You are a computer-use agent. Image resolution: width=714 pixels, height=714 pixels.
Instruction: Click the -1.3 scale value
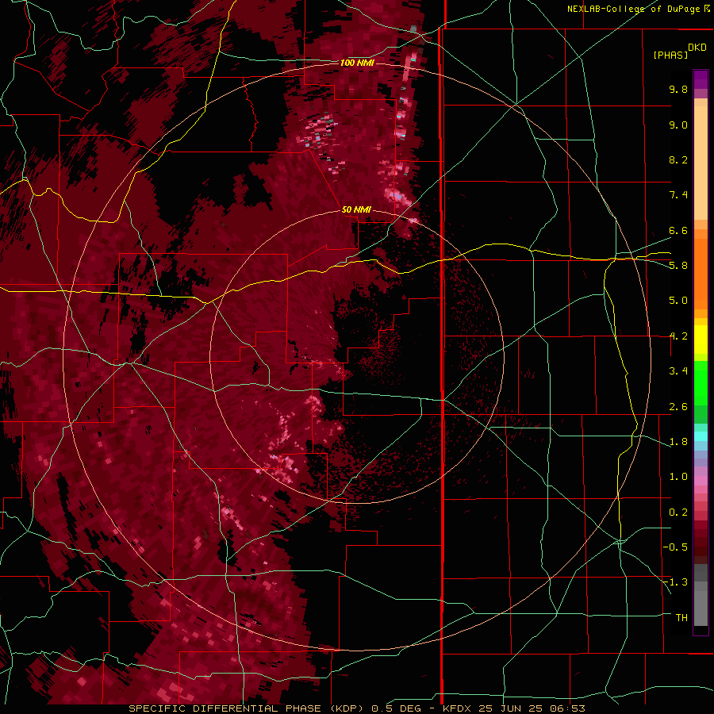675,582
